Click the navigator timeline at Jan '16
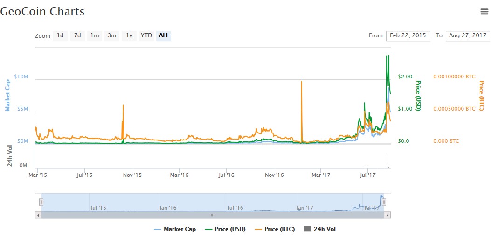491x238 pixels. click(x=168, y=208)
